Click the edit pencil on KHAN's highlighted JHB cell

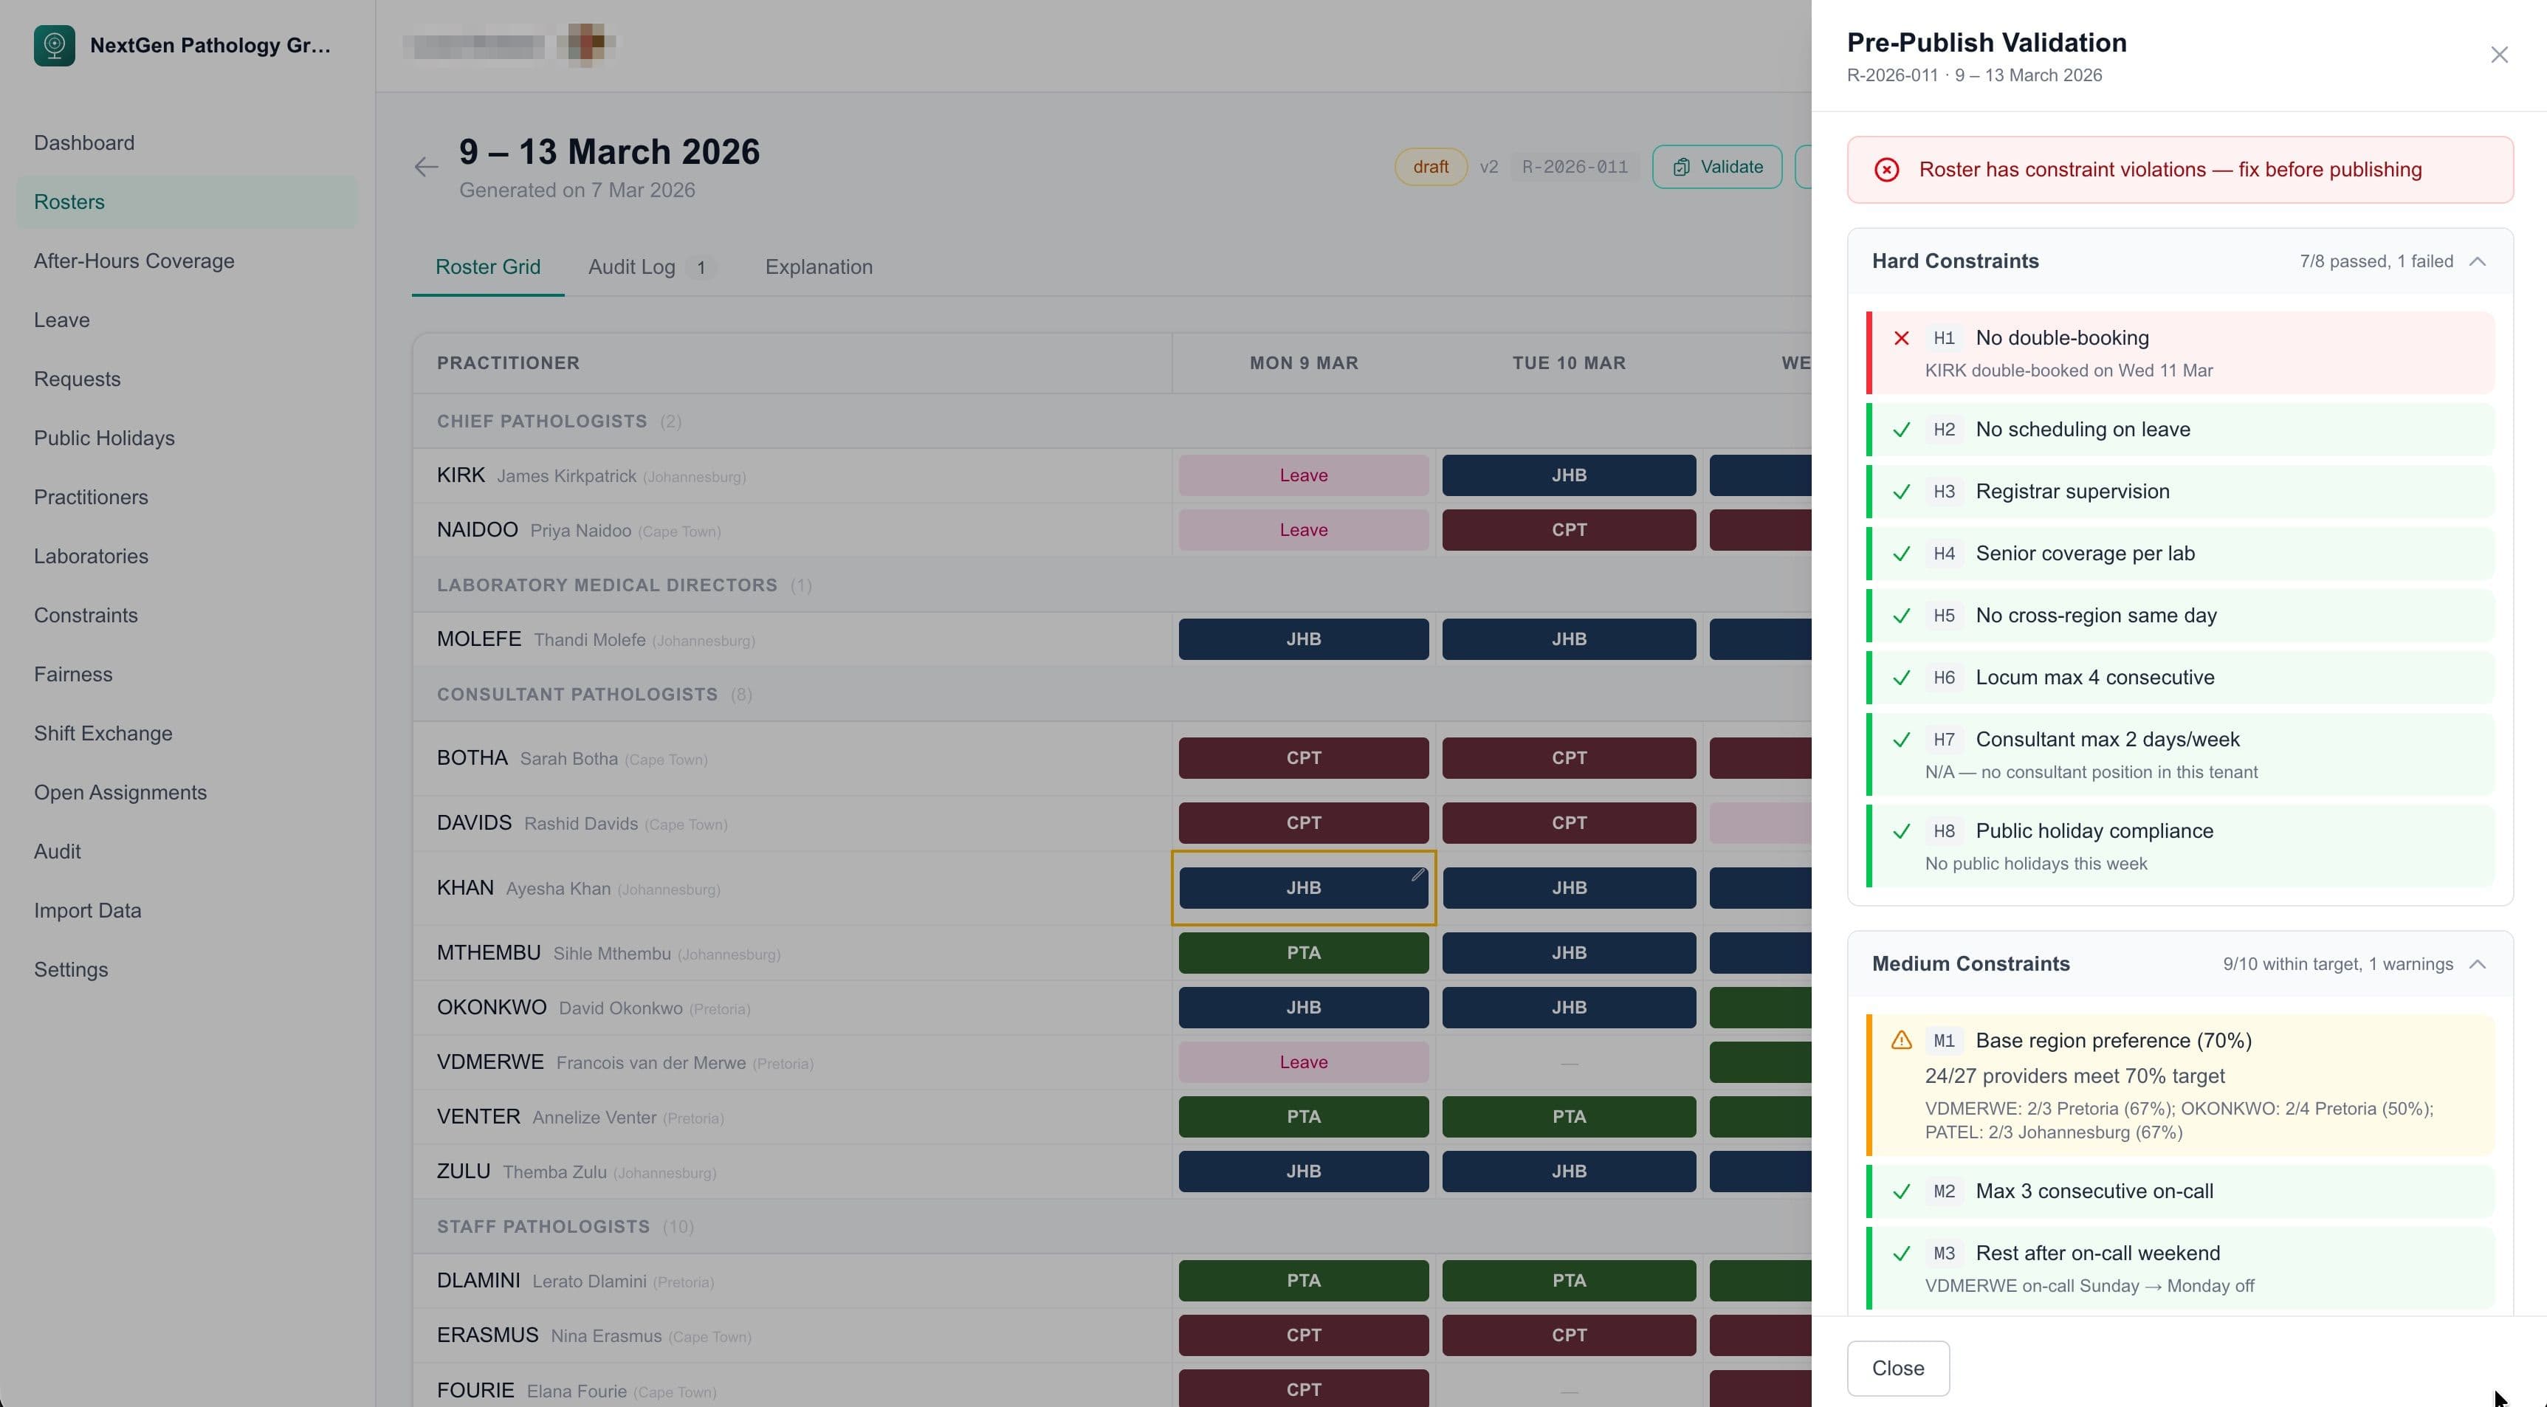point(1420,874)
